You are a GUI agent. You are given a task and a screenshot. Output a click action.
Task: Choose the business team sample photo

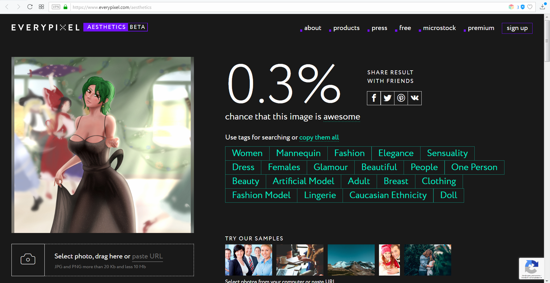[x=249, y=260]
